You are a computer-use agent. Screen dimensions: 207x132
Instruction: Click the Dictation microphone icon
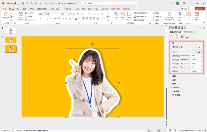click(180, 14)
